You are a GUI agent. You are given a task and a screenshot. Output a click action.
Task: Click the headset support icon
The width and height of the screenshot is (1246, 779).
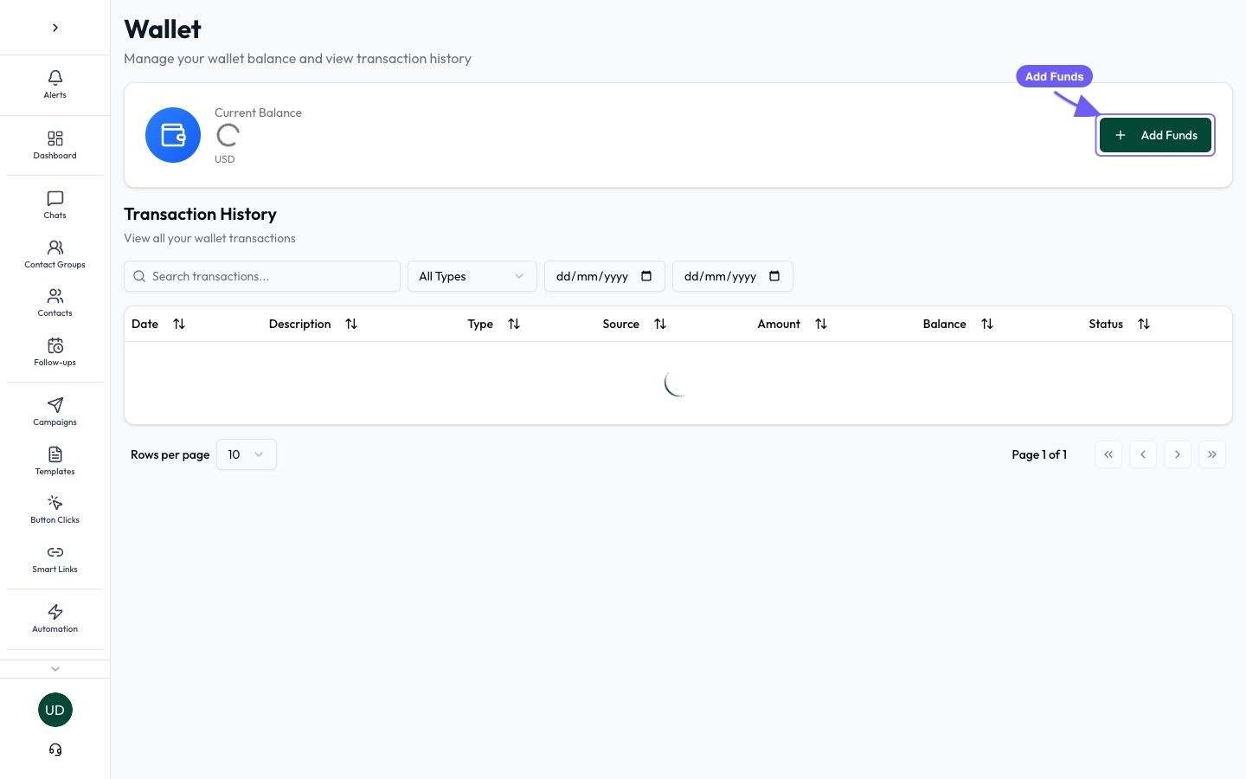point(55,750)
